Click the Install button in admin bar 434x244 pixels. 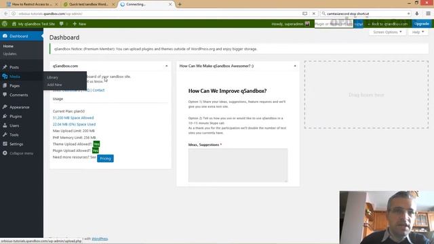(359, 24)
